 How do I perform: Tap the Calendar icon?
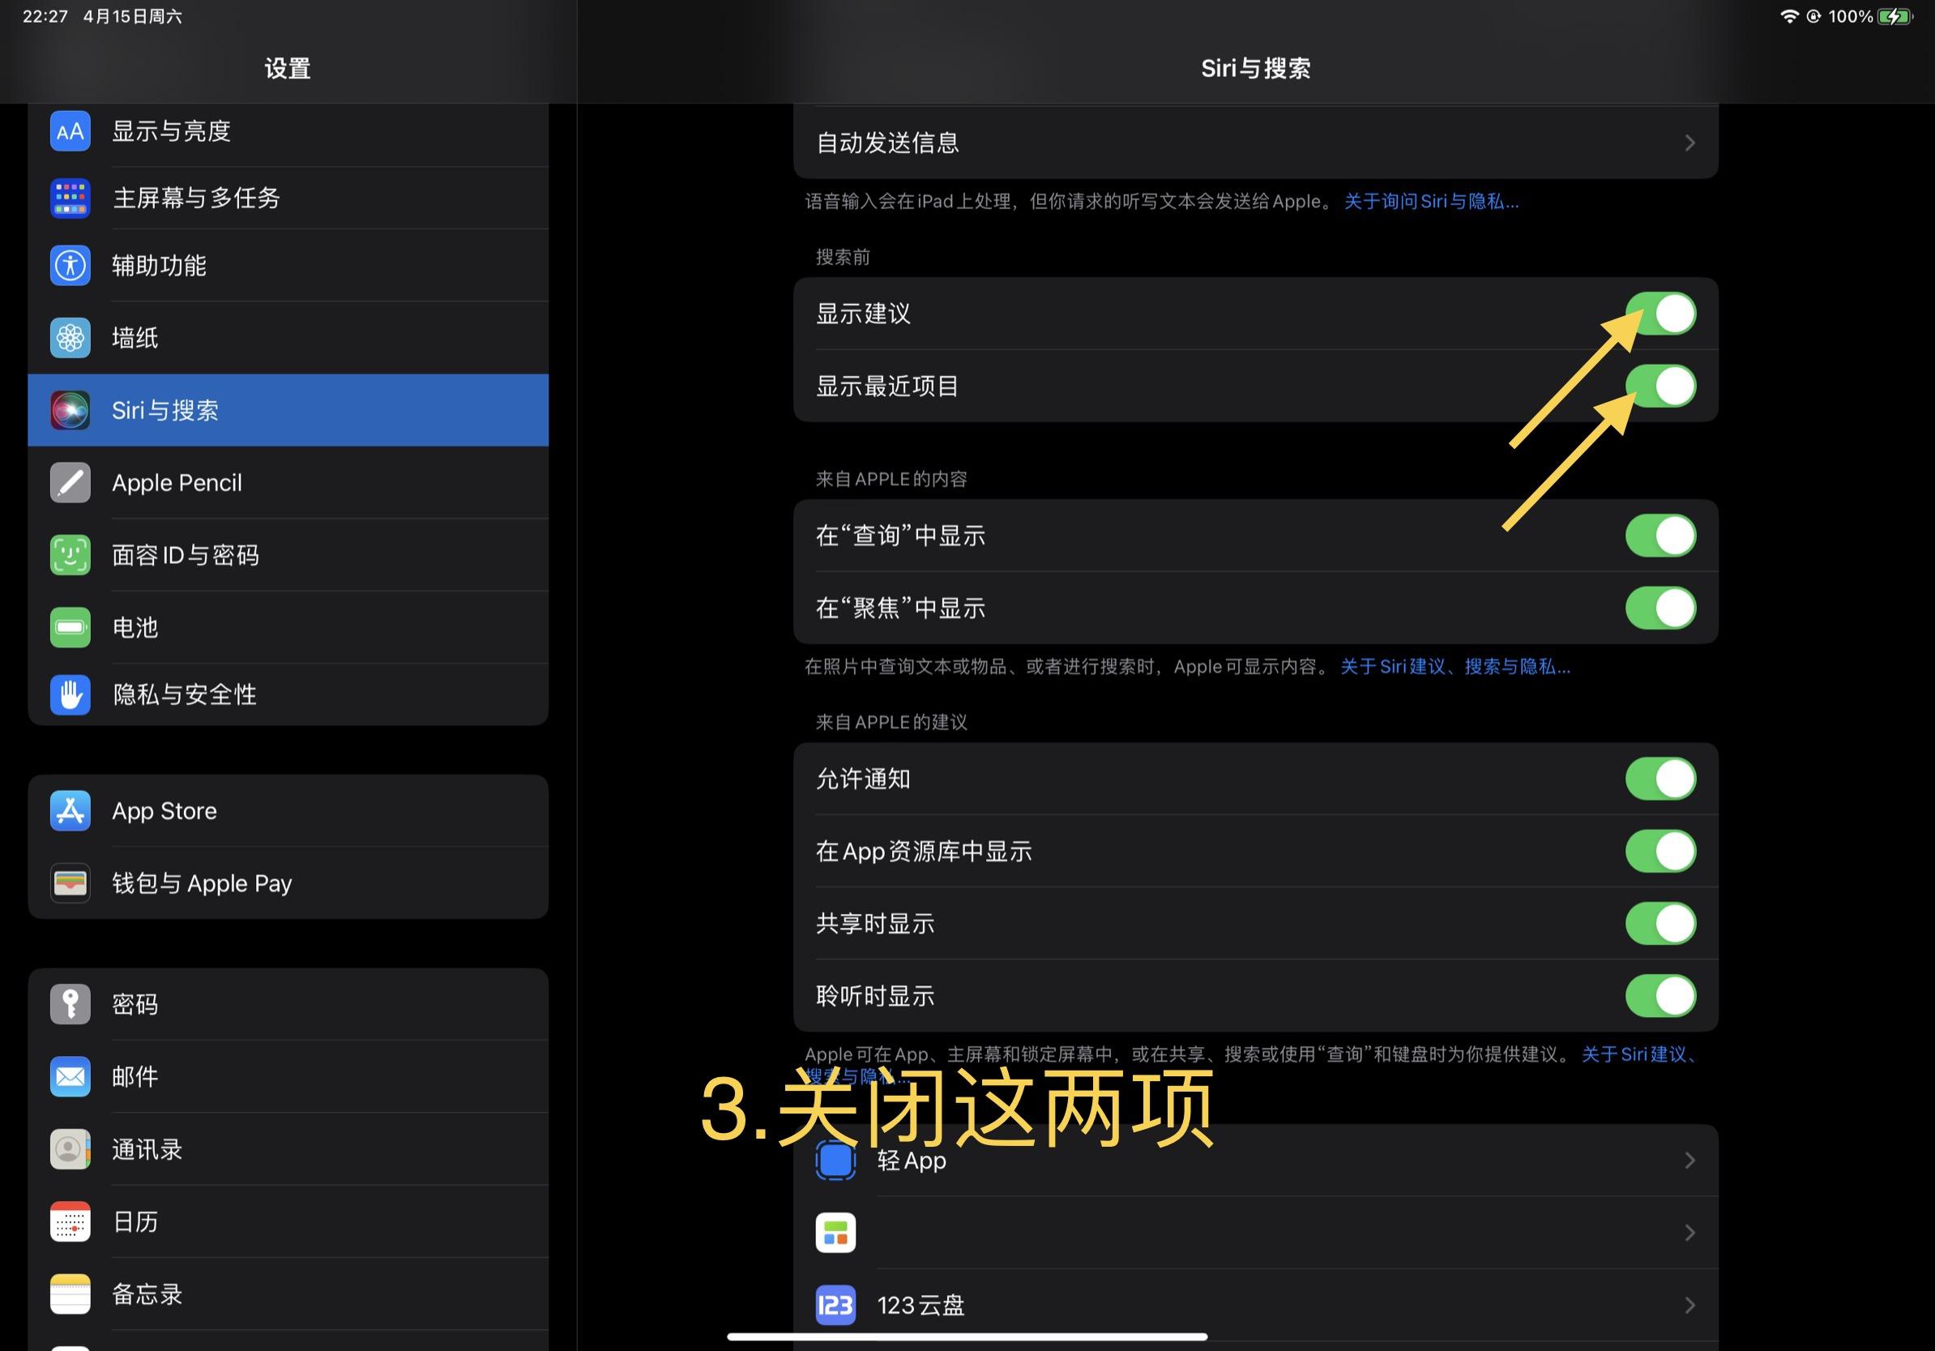[x=70, y=1222]
